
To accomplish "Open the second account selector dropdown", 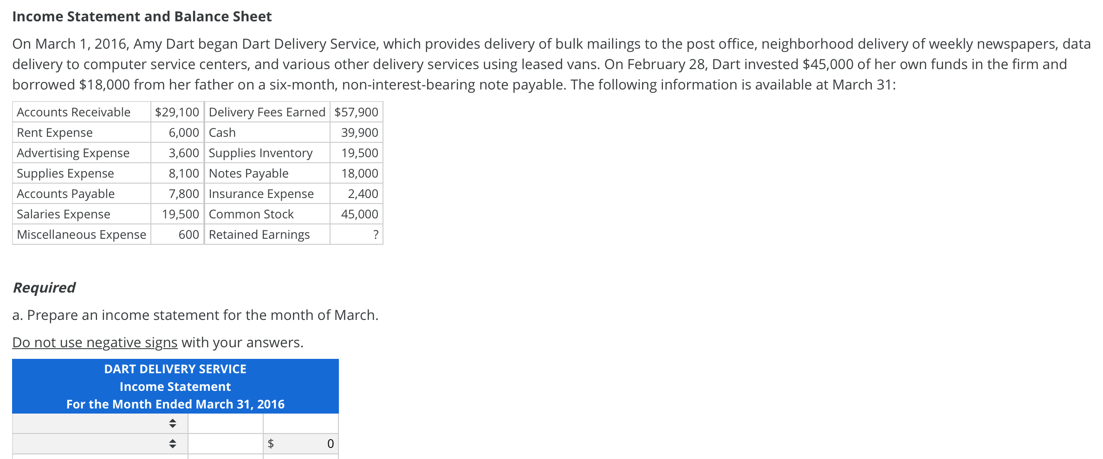I will [x=172, y=444].
